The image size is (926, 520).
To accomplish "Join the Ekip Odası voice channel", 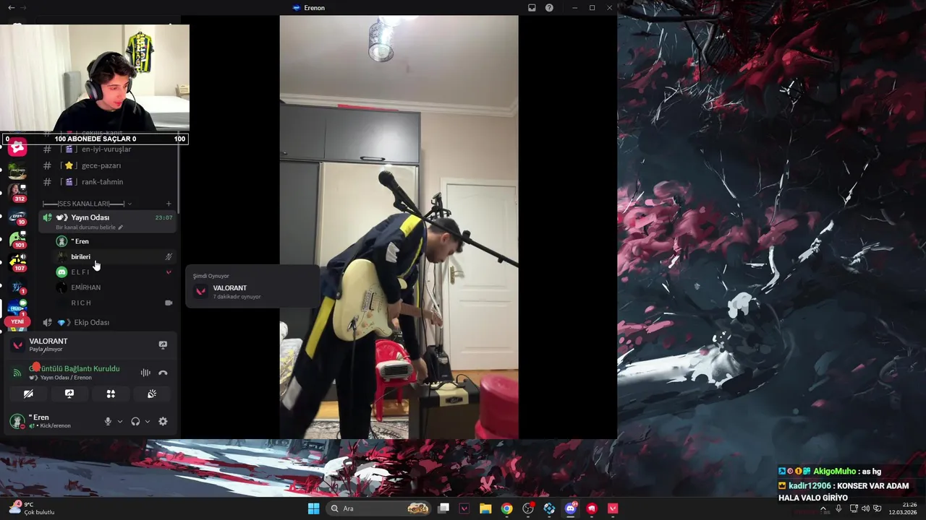I will click(x=106, y=322).
